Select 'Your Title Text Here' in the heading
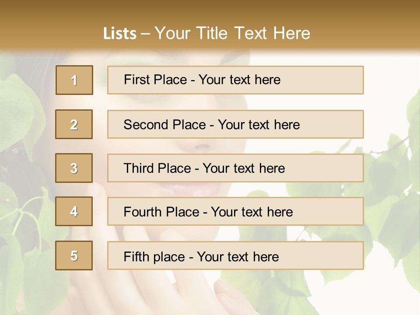The image size is (420, 315). pyautogui.click(x=232, y=33)
